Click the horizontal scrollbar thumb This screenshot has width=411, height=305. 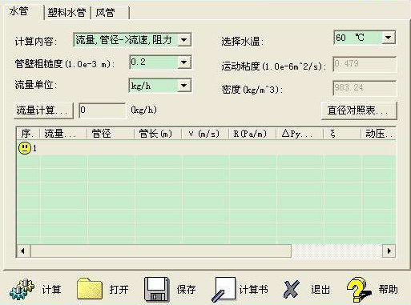pyautogui.click(x=161, y=251)
